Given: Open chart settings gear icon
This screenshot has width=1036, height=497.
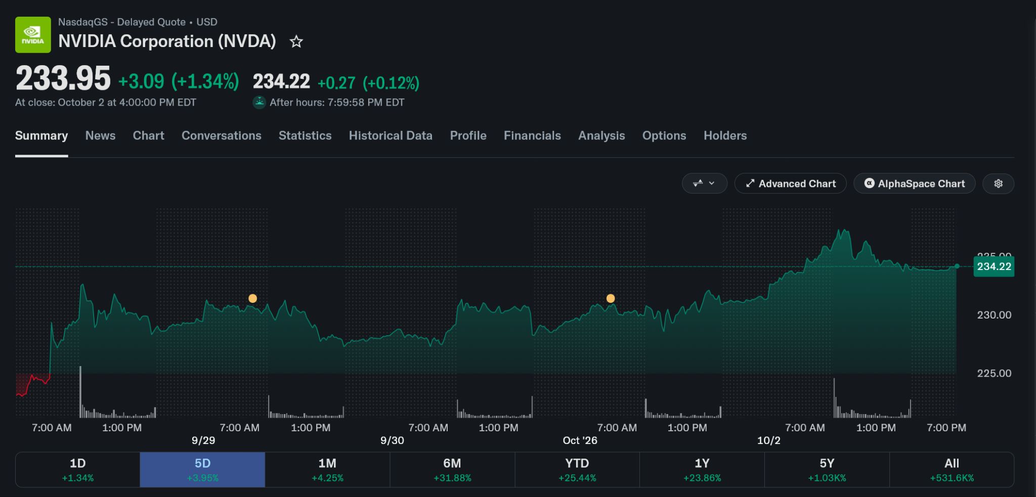Looking at the screenshot, I should [x=998, y=184].
